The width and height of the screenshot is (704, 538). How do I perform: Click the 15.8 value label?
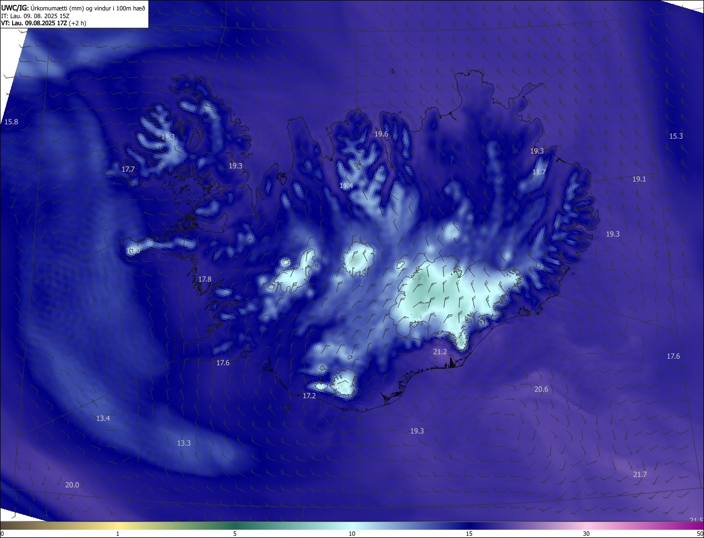11,122
